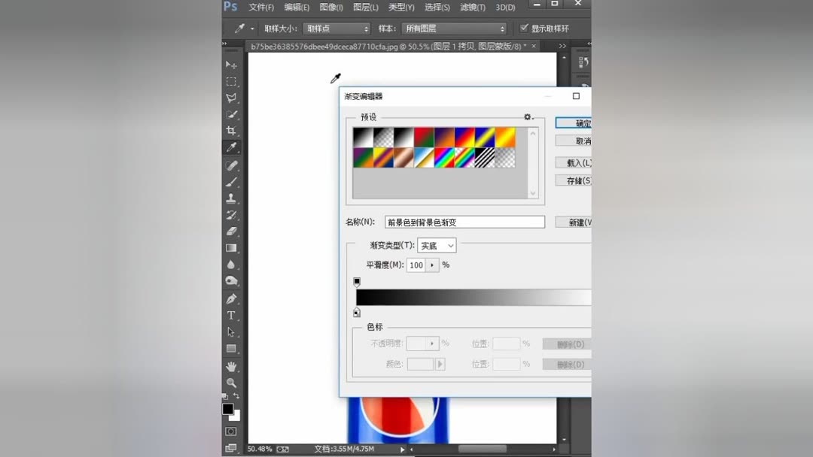The width and height of the screenshot is (813, 457).
Task: Select the black gradient stop below the bar
Action: [x=357, y=312]
